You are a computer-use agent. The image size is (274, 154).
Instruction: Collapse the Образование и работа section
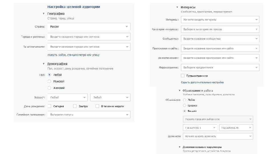pos(179,90)
